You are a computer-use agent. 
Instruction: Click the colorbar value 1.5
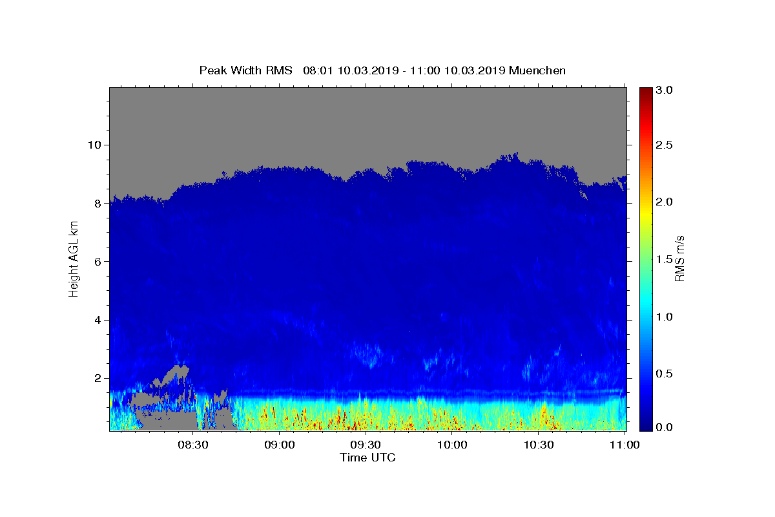(x=665, y=259)
